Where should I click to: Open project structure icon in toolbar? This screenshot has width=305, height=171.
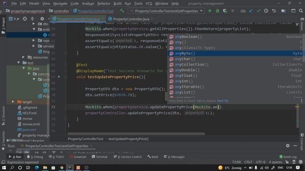pos(284,11)
